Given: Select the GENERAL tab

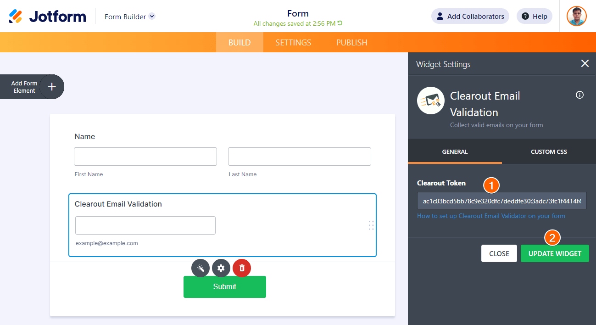Looking at the screenshot, I should 455,151.
